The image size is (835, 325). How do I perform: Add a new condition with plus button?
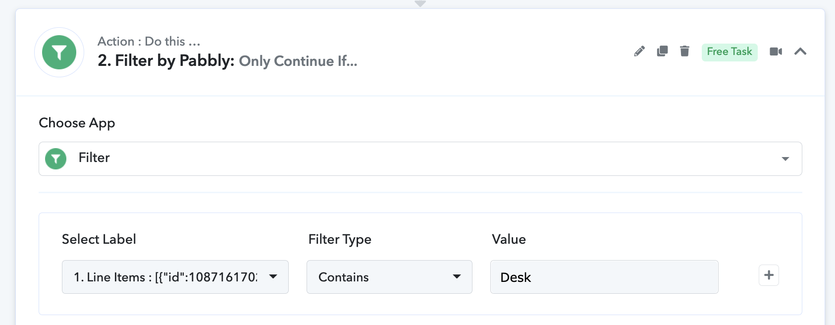click(x=769, y=275)
